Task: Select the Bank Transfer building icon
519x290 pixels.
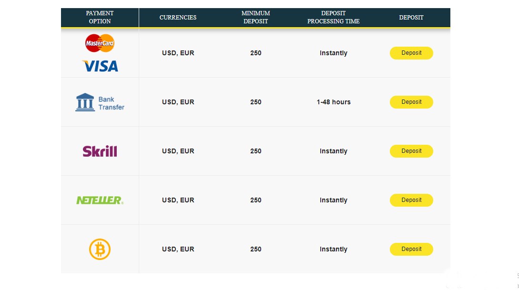Action: pyautogui.click(x=85, y=102)
